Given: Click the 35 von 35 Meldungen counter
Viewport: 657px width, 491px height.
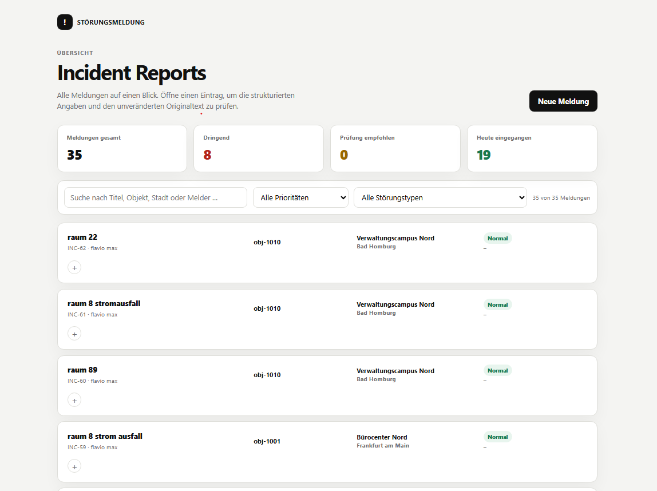Looking at the screenshot, I should point(561,198).
